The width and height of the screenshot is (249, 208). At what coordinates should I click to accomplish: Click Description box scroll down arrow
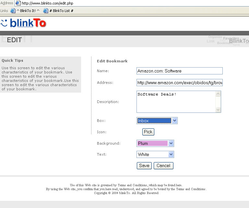click(x=218, y=110)
